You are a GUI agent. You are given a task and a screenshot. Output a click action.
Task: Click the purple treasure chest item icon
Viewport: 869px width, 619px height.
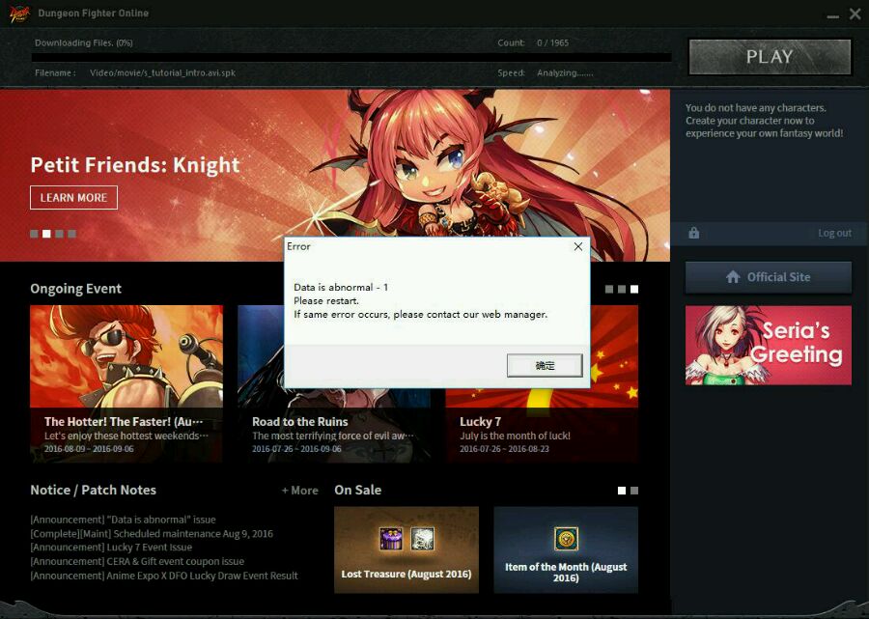[391, 539]
